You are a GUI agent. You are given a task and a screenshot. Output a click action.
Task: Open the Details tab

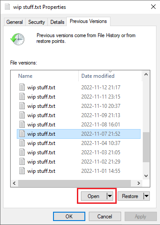coord(57,22)
